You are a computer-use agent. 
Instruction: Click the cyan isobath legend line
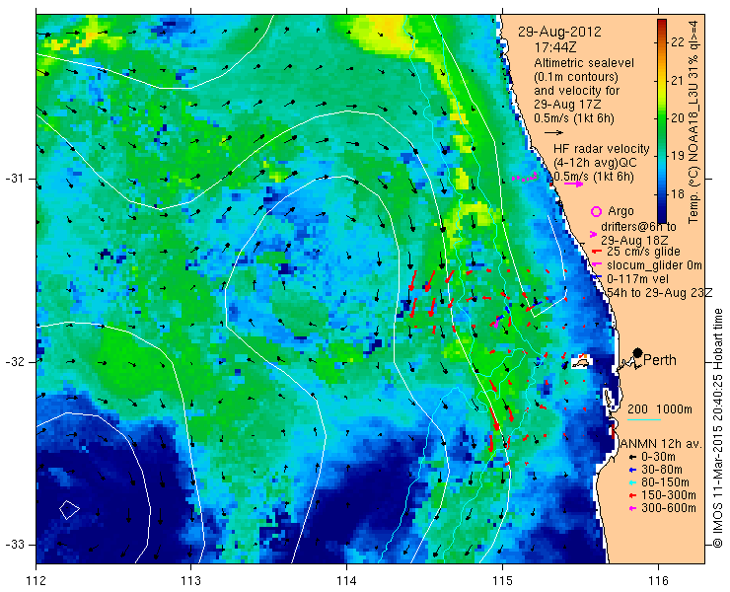tap(644, 420)
